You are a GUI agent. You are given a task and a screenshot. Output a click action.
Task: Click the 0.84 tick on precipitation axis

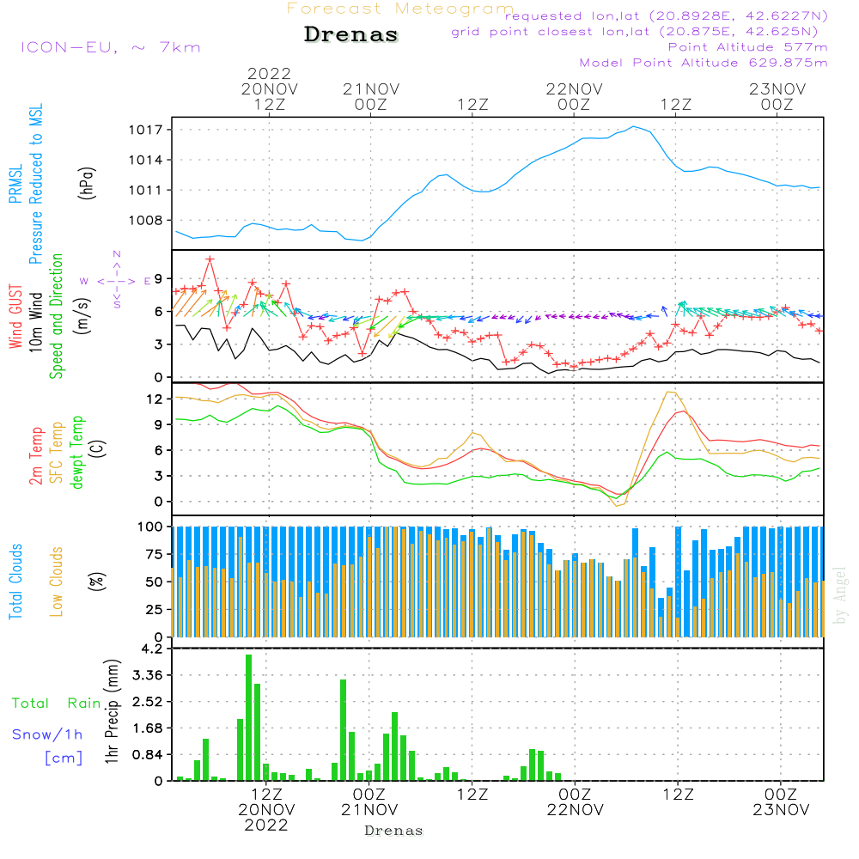click(x=148, y=755)
